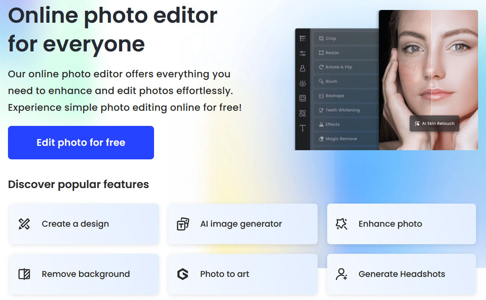Open the adjustment sliders icon in editor sidebar
The width and height of the screenshot is (486, 300).
(x=303, y=53)
